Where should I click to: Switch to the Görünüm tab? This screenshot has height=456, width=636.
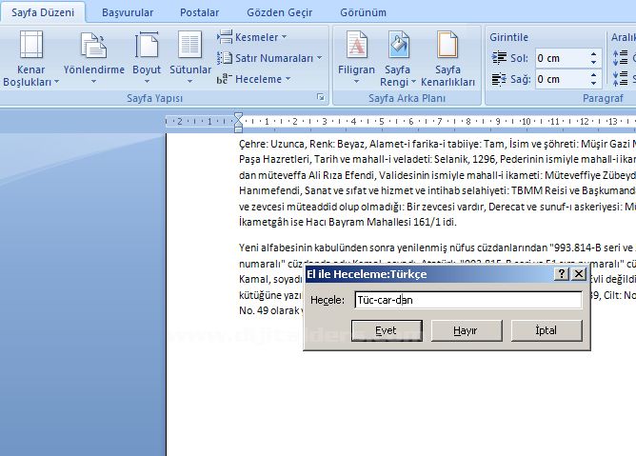tap(363, 12)
